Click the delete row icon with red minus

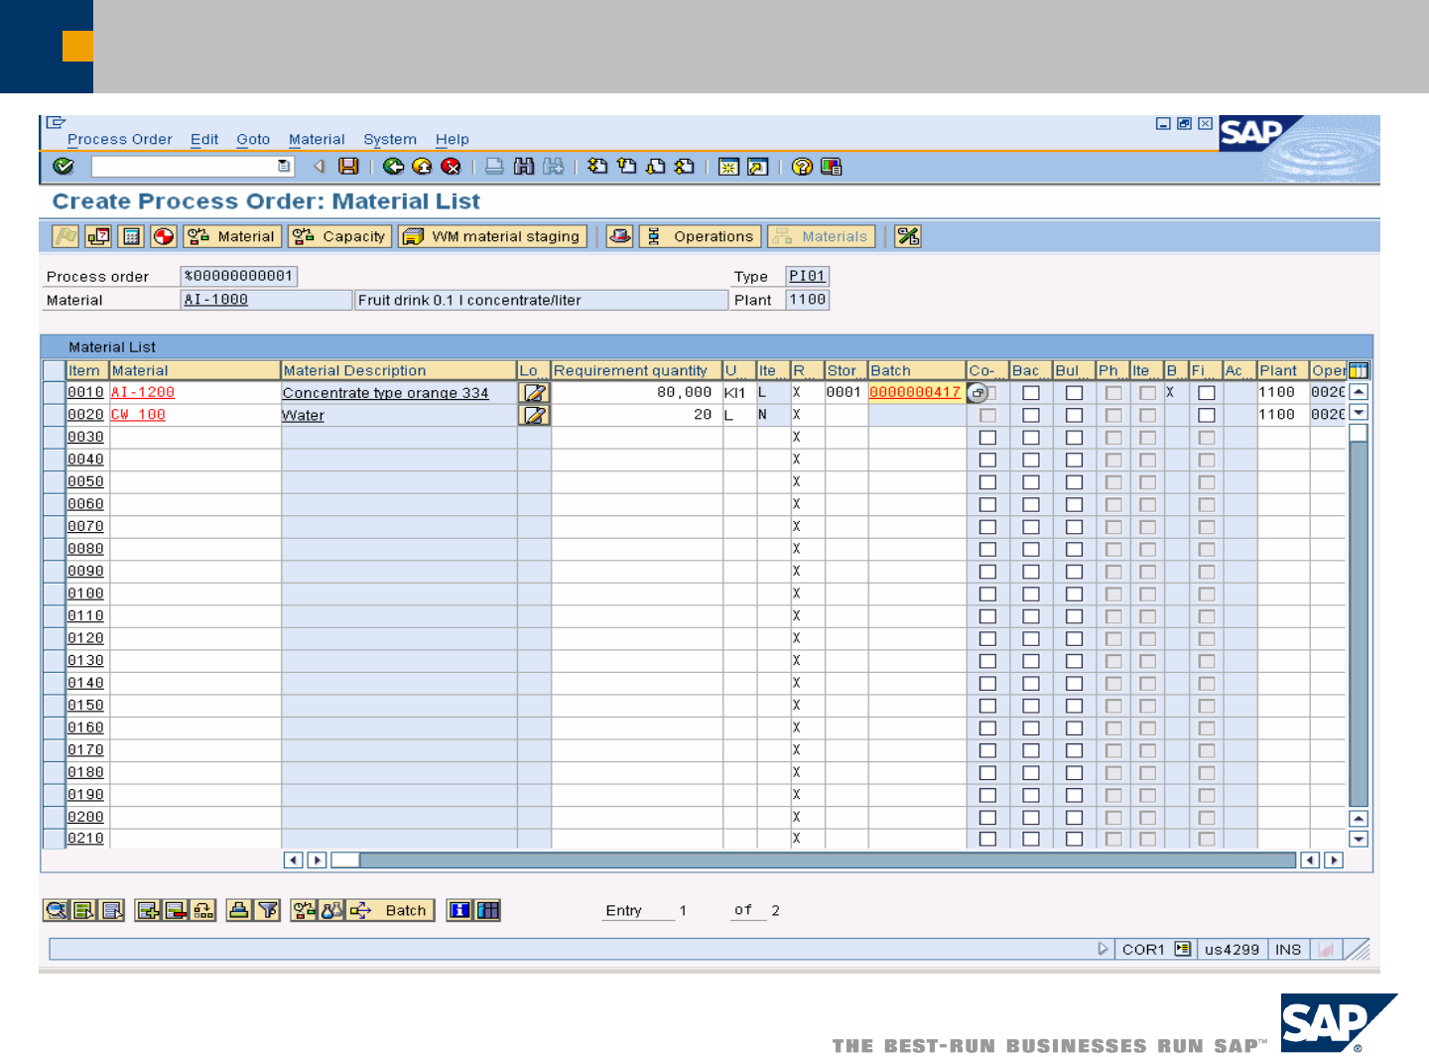(176, 910)
